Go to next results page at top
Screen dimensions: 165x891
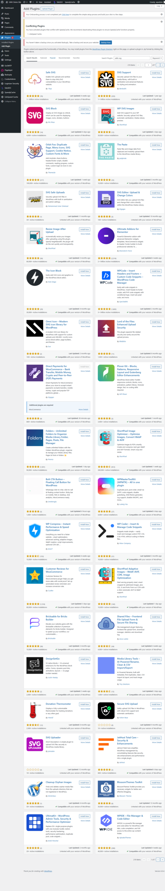click(158, 65)
